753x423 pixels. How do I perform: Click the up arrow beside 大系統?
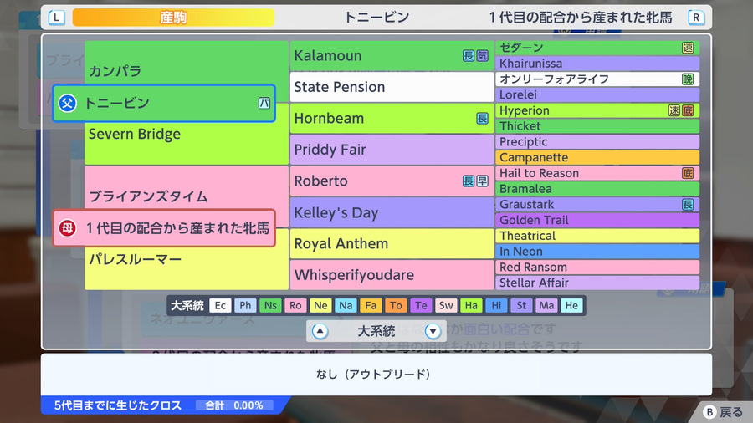pos(320,331)
